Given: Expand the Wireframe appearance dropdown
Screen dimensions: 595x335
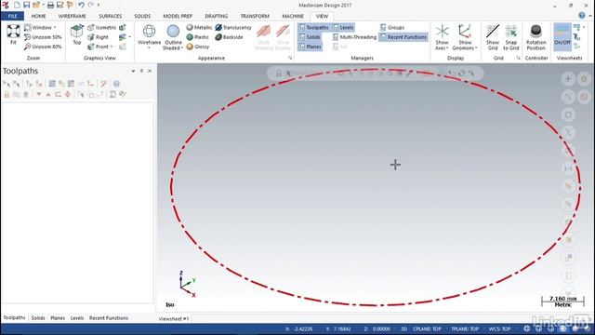Looking at the screenshot, I should pyautogui.click(x=149, y=48).
